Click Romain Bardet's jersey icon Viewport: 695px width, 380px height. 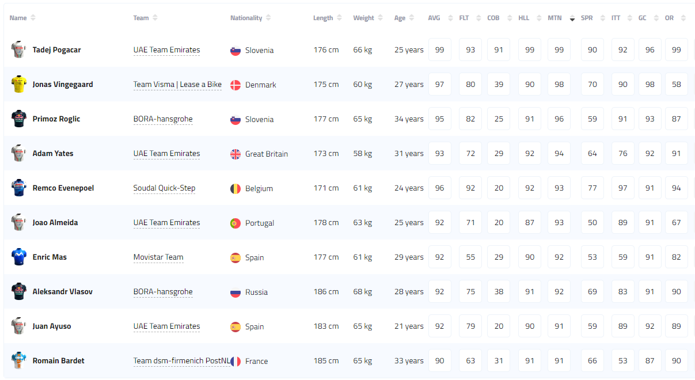coord(19,360)
